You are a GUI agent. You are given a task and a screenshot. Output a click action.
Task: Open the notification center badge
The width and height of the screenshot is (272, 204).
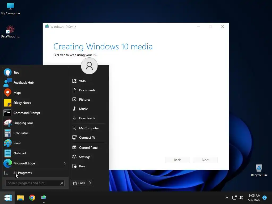click(265, 198)
